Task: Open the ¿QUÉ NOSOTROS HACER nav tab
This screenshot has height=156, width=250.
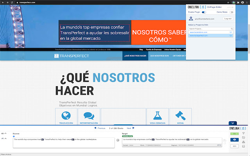Action: pos(135,56)
